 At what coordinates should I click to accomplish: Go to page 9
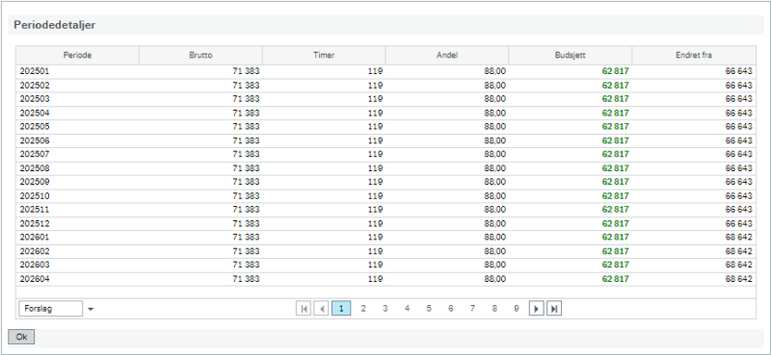516,309
